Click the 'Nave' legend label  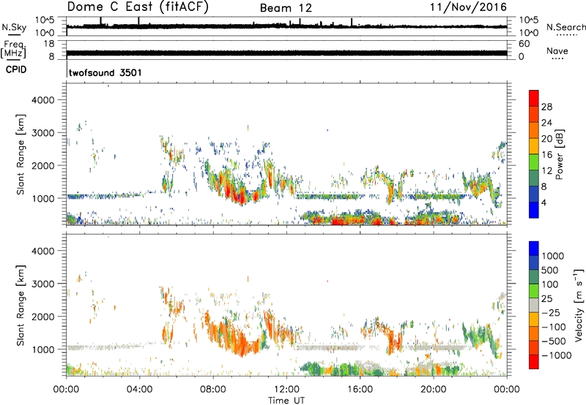pos(557,51)
